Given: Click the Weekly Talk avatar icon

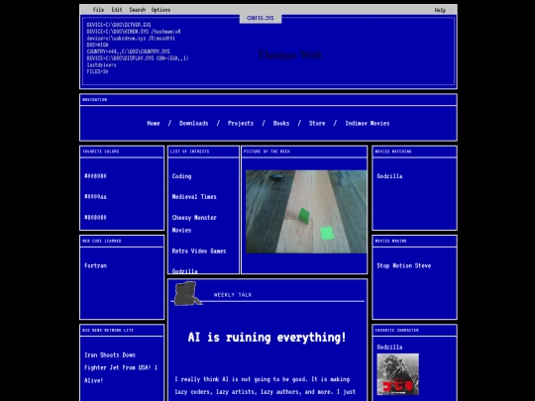Looking at the screenshot, I should pyautogui.click(x=187, y=293).
